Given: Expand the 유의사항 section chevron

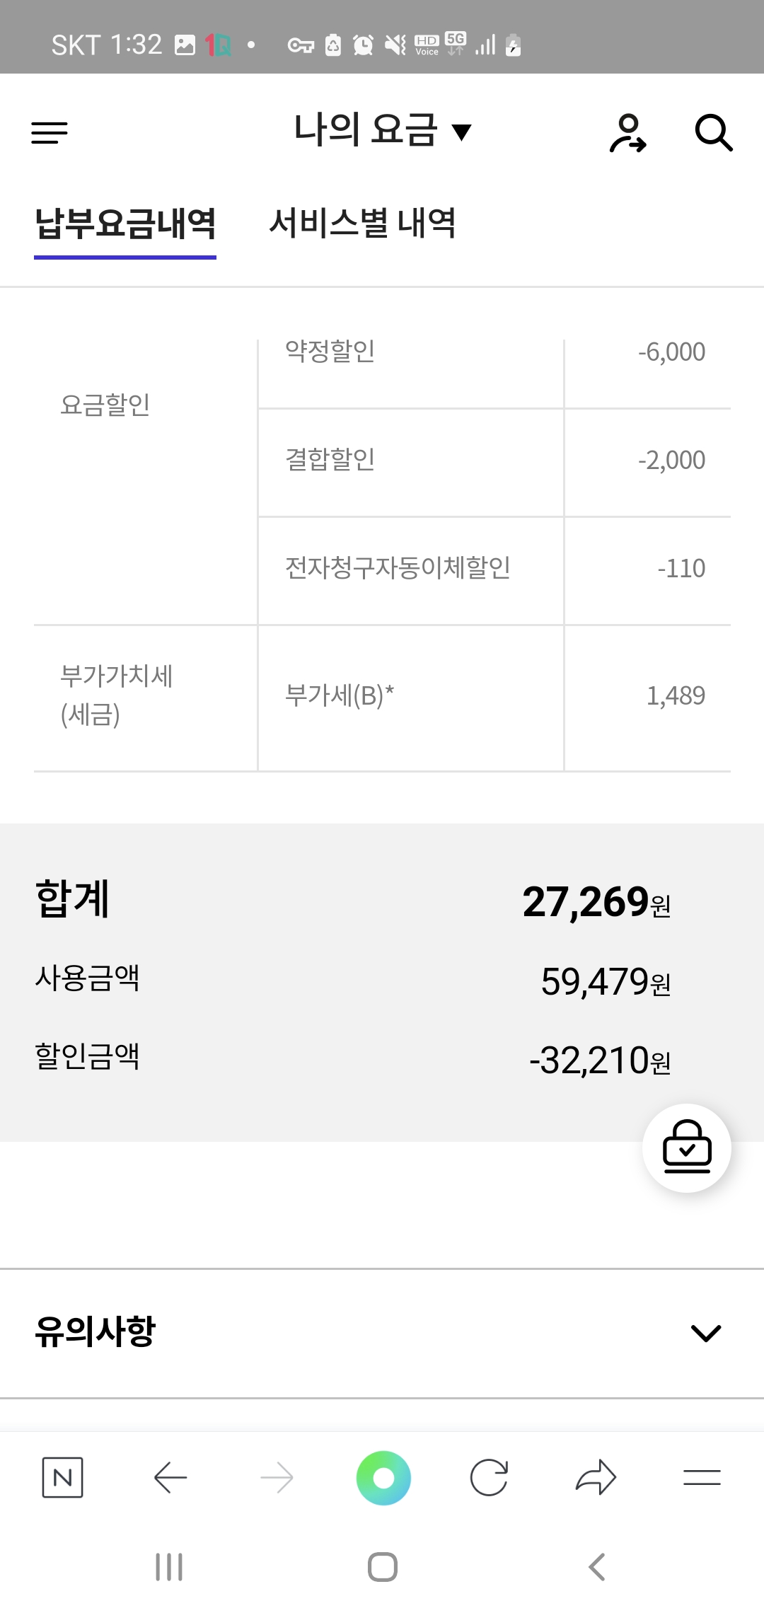Looking at the screenshot, I should click(705, 1333).
